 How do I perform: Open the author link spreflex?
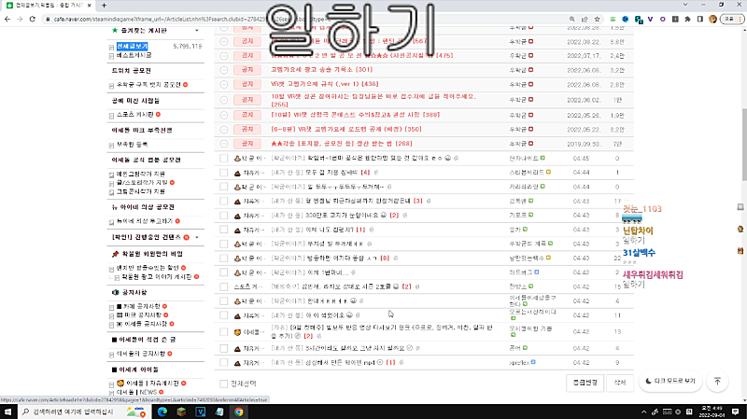[x=519, y=362]
